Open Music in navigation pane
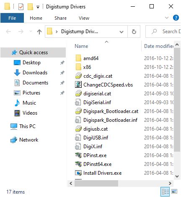The image size is (181, 197). (29, 103)
